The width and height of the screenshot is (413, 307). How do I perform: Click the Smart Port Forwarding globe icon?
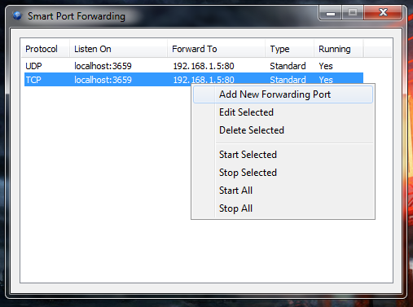point(18,15)
